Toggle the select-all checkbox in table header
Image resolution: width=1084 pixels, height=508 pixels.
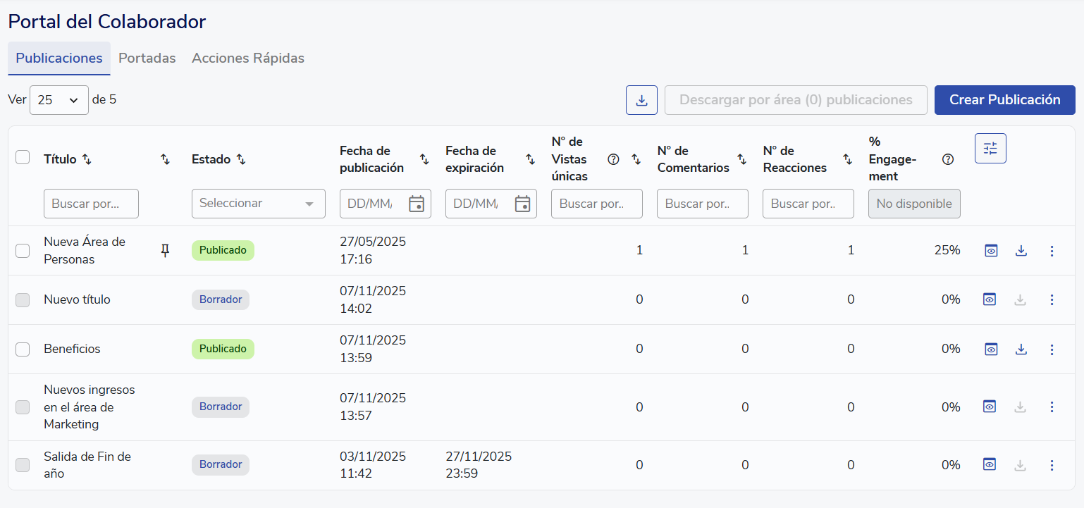coord(23,158)
